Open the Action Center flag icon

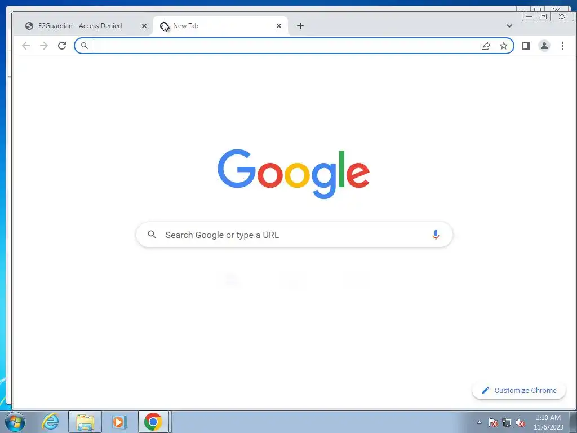[493, 422]
